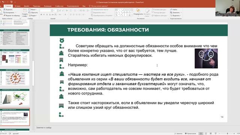240x135 pixels.
Task: Switch to the Переходы tab
Action: click(37, 6)
